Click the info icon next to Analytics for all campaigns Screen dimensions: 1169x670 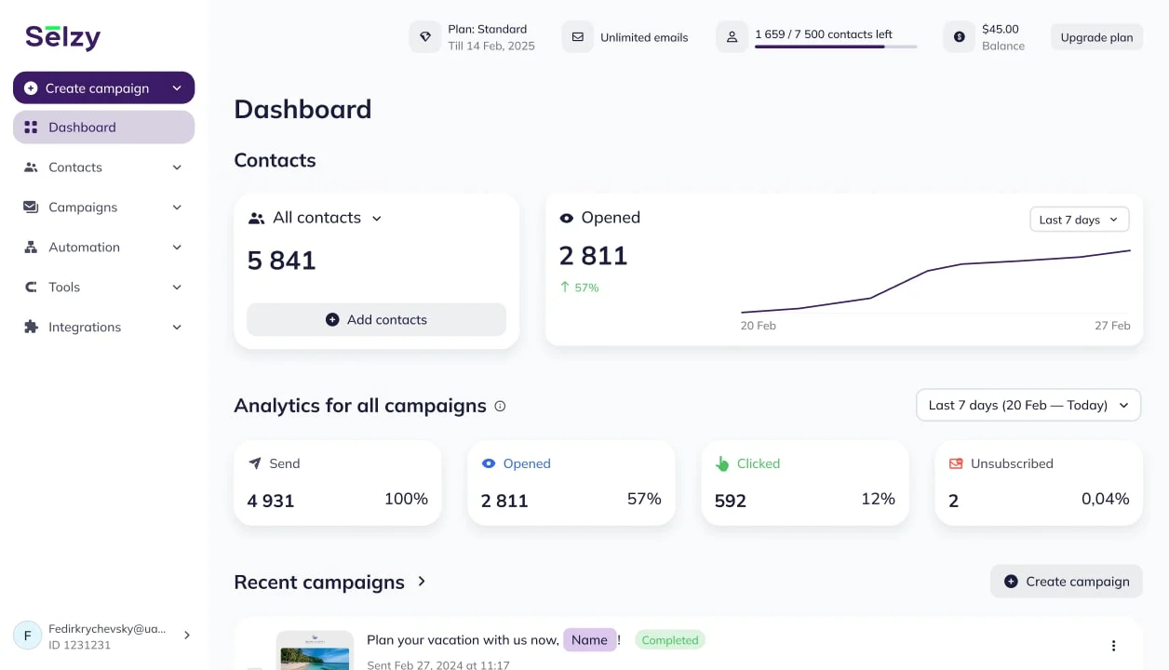(x=500, y=406)
